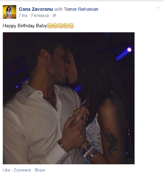Screen dimensions: 164x174
Task: Click the public globe privacy icon
Action: click(x=54, y=15)
